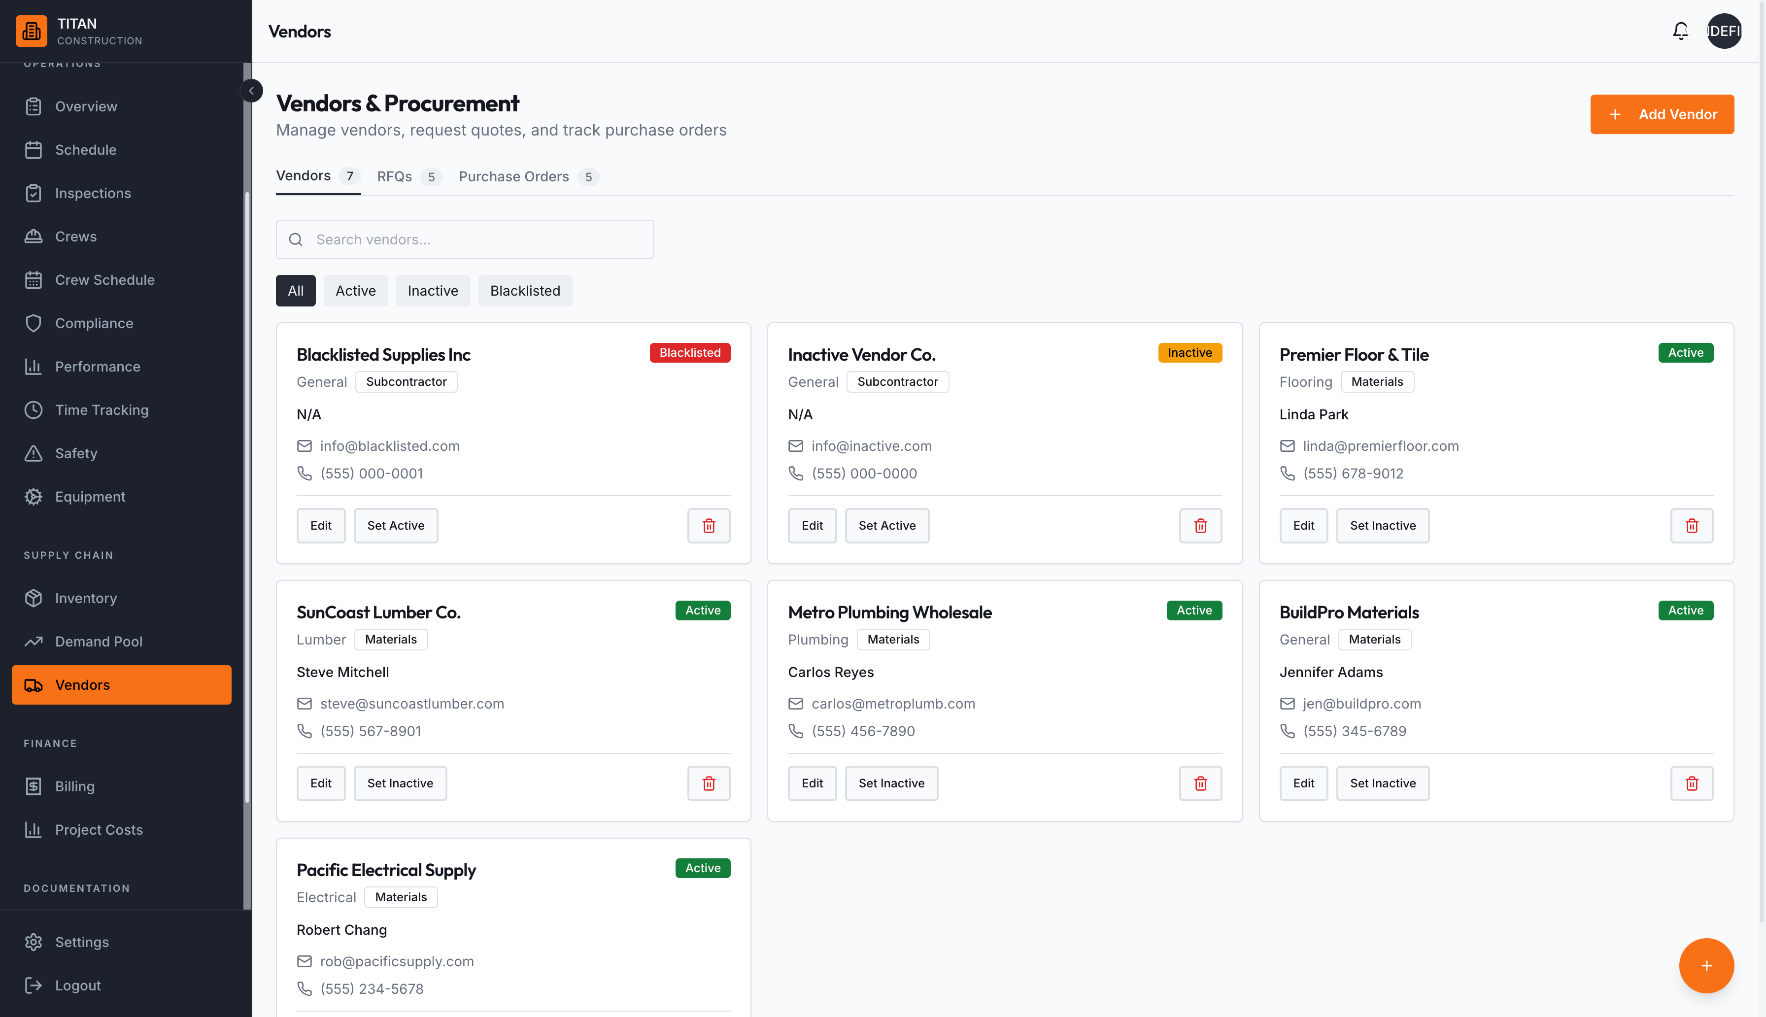Delete SunCoast Lumber Co. with trash icon

click(x=709, y=783)
